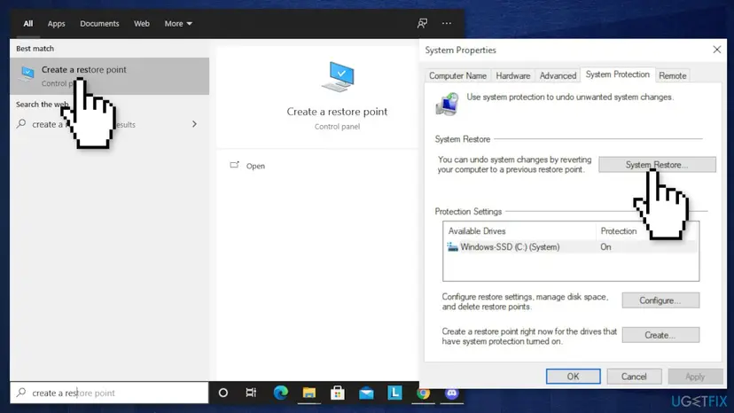
Task: Click the Configure... button
Action: click(x=660, y=300)
